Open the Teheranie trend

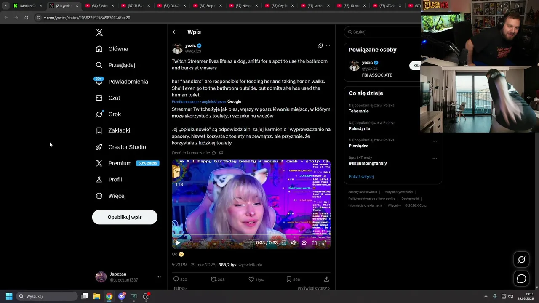(x=358, y=111)
